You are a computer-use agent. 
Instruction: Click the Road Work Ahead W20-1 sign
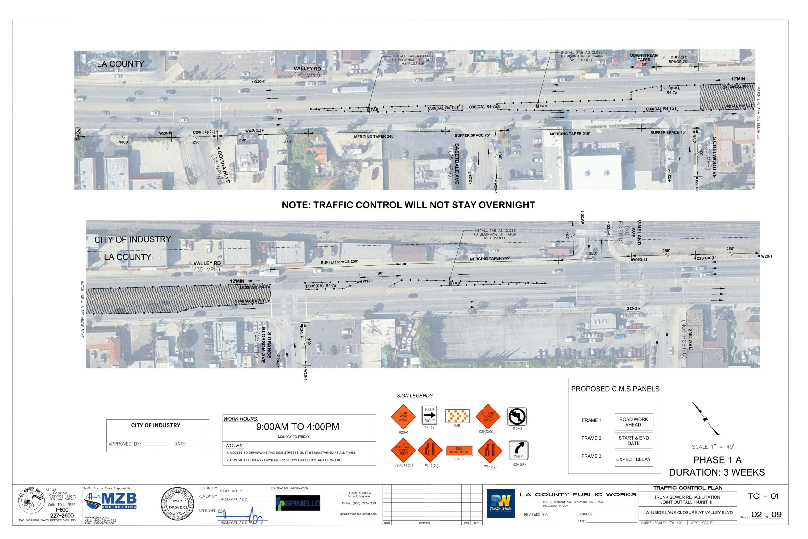403,416
